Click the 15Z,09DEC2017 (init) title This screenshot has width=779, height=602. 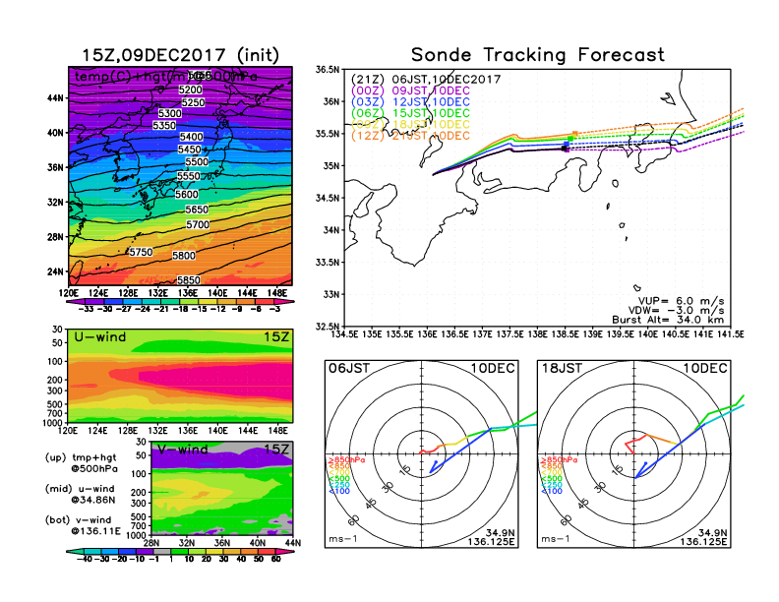[x=178, y=55]
